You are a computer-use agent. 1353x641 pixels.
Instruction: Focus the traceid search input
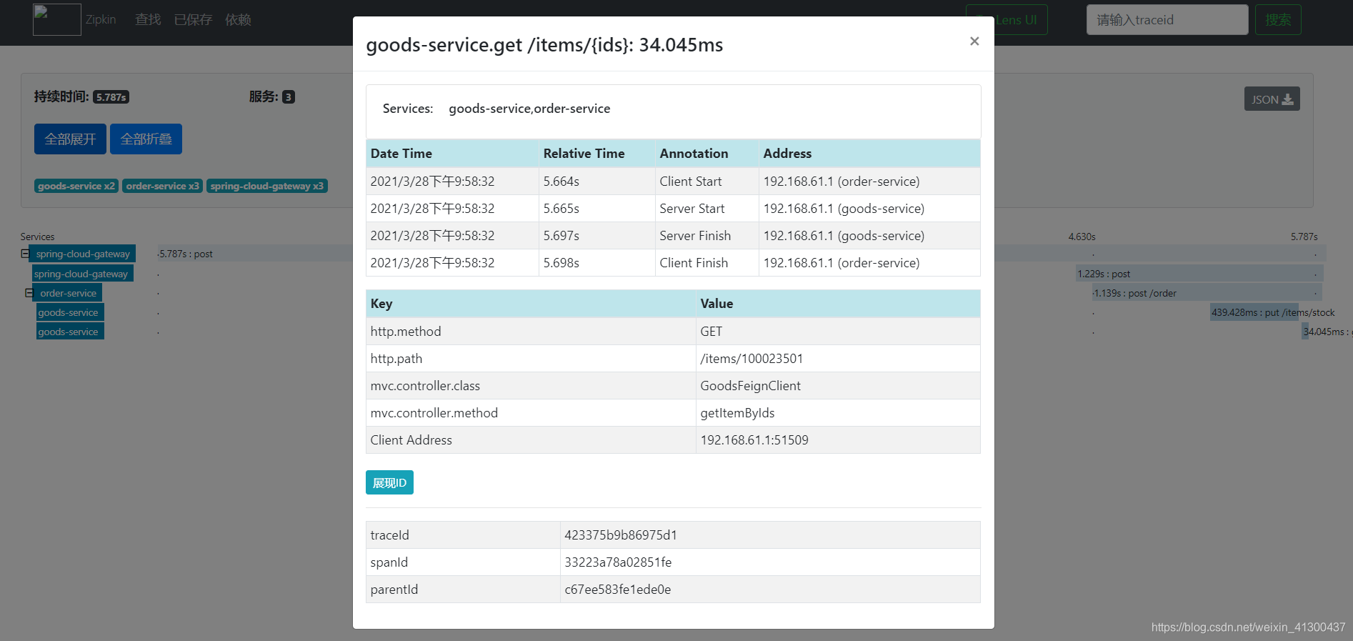point(1167,20)
